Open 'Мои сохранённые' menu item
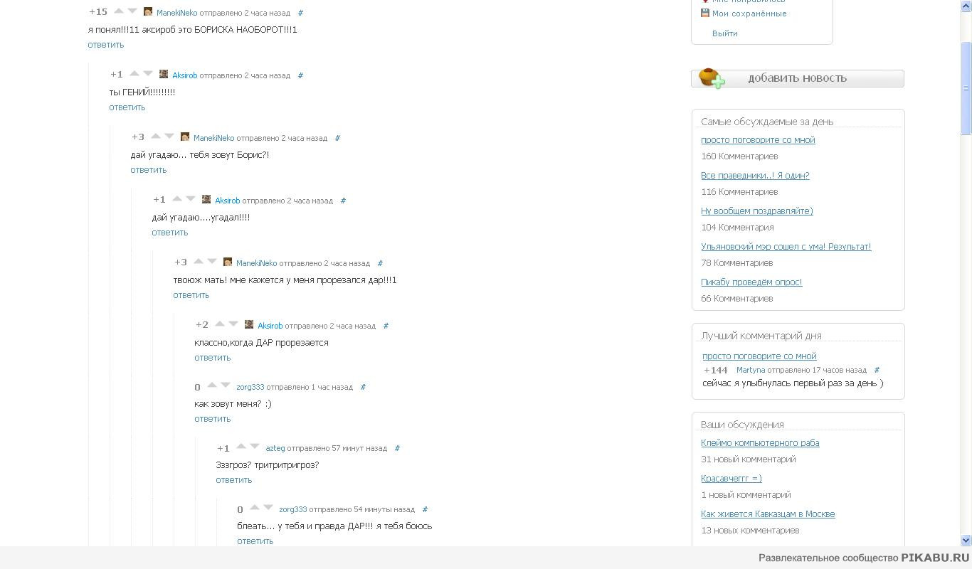The width and height of the screenshot is (972, 569). click(749, 14)
